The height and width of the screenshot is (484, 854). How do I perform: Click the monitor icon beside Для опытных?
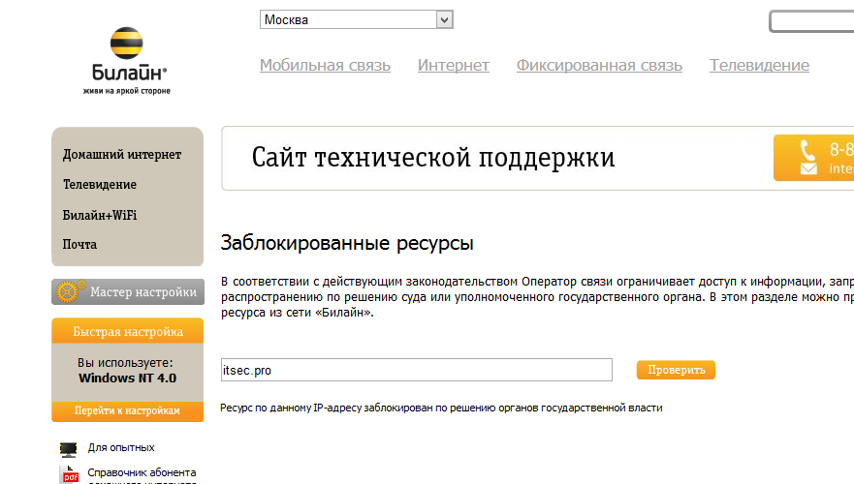(68, 449)
